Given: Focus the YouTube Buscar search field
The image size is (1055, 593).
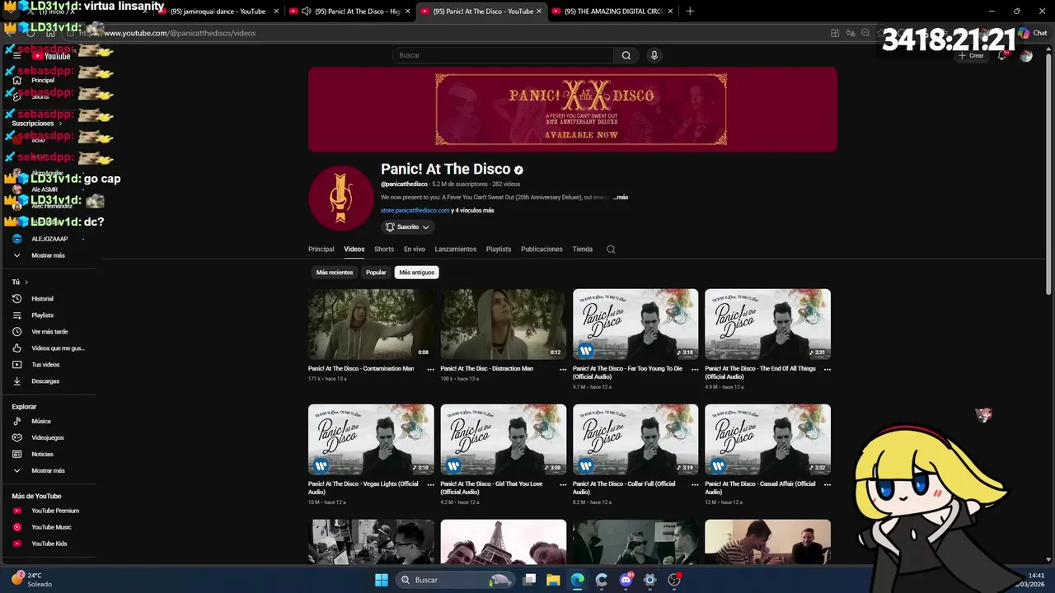Looking at the screenshot, I should click(503, 55).
